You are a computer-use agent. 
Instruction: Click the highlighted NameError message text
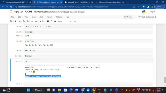[42, 76]
